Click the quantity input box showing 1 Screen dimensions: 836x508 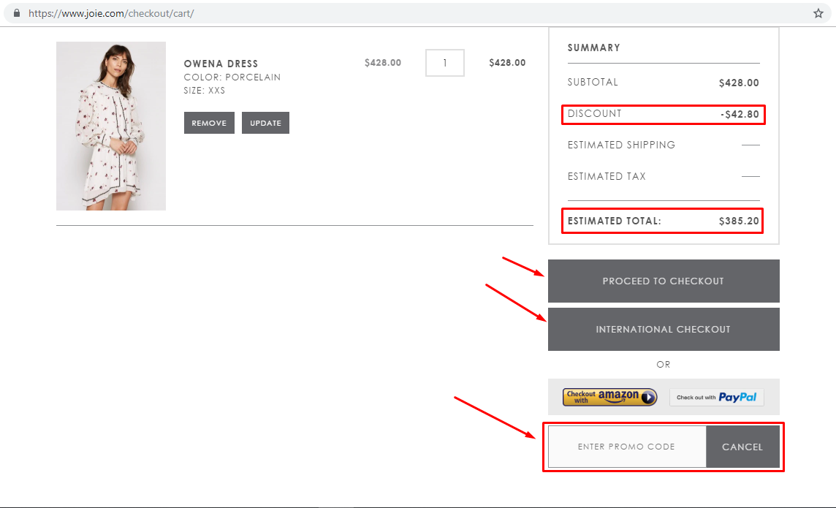point(444,63)
